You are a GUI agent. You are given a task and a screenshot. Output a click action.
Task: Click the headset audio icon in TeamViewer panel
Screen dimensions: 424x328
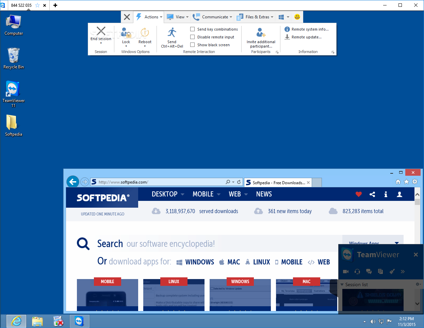357,271
